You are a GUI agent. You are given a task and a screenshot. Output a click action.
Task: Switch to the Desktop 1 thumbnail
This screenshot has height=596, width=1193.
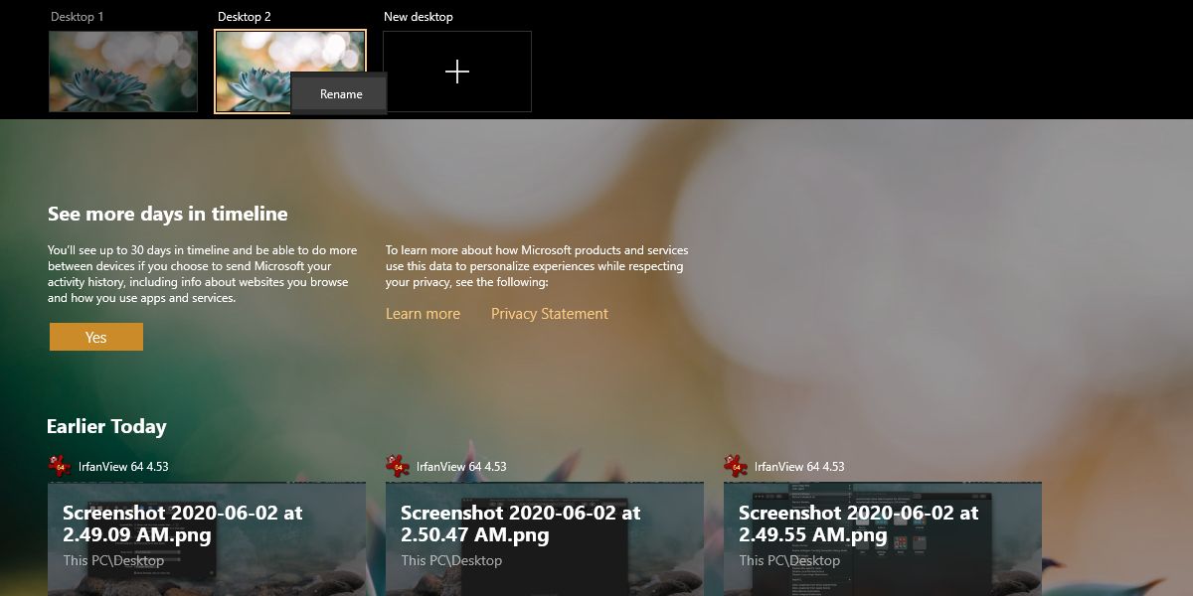[x=123, y=72]
